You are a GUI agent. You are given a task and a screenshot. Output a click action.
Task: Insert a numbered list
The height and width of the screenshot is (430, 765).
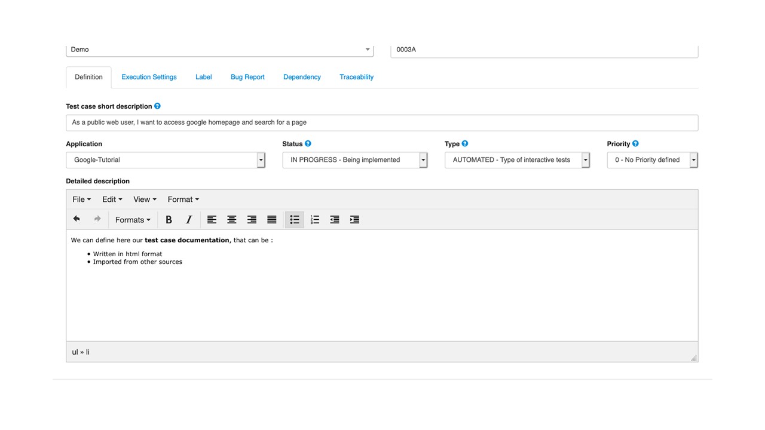315,220
